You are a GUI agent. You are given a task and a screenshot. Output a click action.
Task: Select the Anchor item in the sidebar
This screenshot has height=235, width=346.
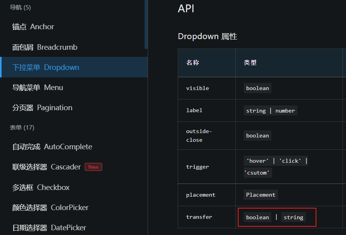34,26
